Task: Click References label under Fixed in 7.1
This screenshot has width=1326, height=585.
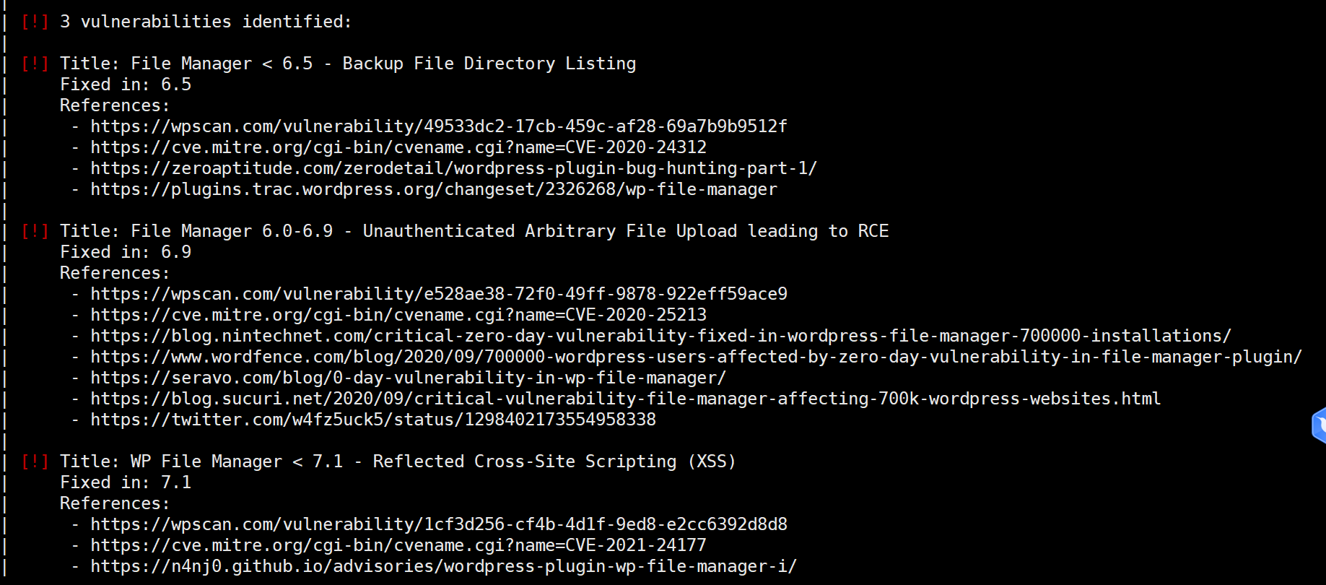Action: tap(115, 503)
